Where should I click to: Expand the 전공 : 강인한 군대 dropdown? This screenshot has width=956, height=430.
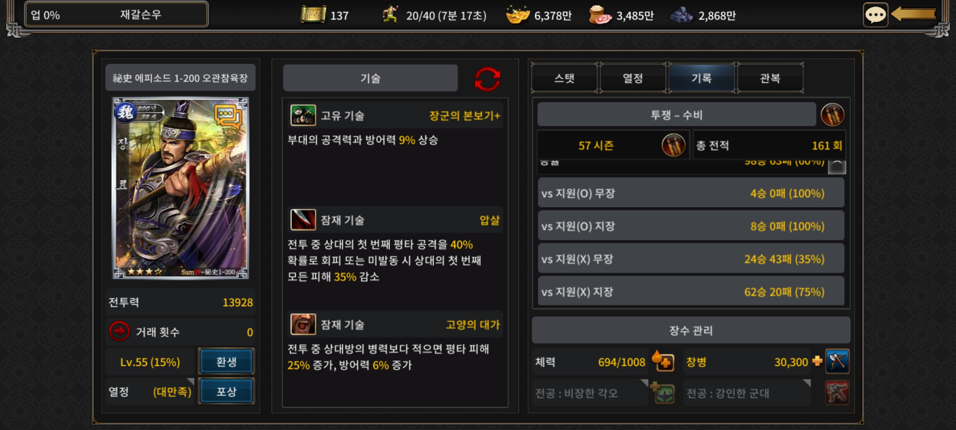[x=747, y=393]
